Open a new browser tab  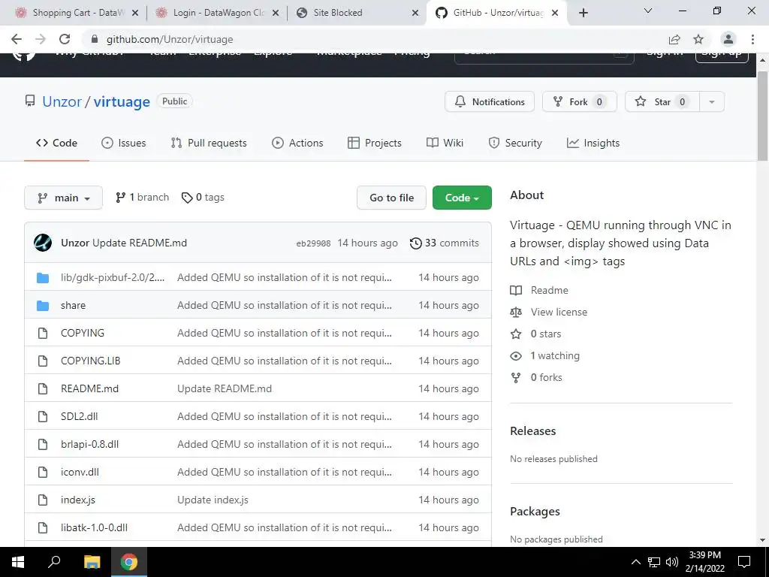[583, 13]
